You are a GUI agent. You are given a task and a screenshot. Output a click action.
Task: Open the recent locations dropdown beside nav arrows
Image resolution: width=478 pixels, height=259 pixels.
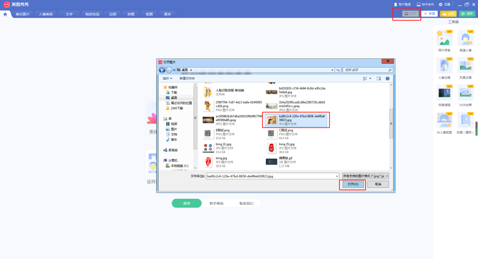(x=174, y=70)
